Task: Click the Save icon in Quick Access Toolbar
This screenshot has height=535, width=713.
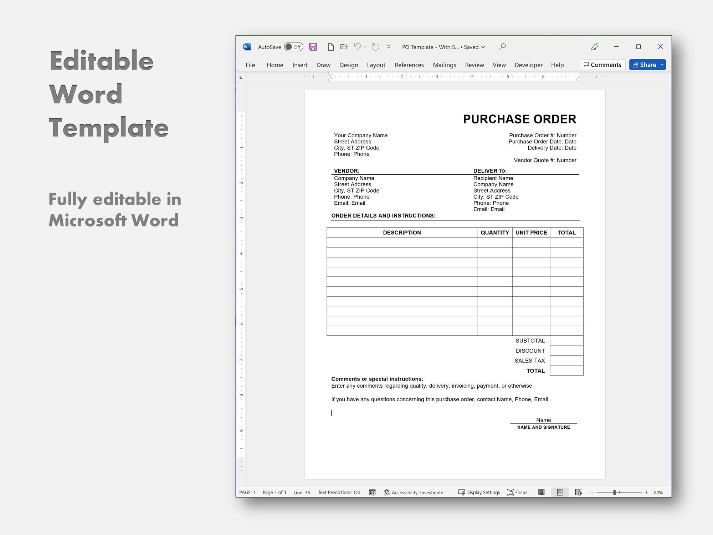Action: click(x=313, y=47)
